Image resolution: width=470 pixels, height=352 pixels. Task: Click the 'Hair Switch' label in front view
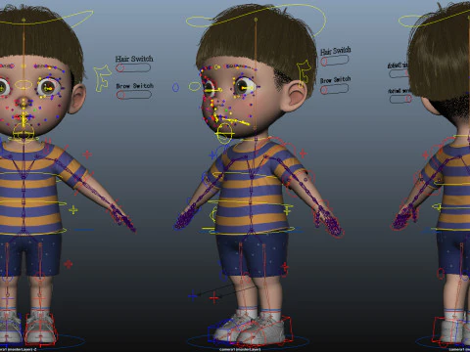pos(134,59)
